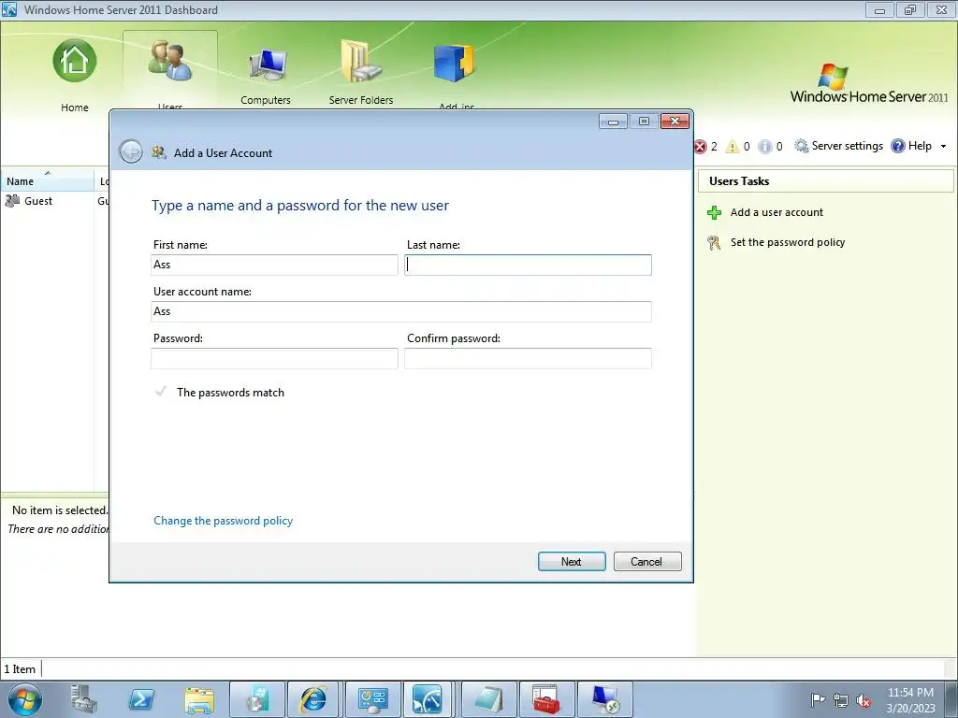Click the Server settings gear icon
The width and height of the screenshot is (958, 718).
[801, 146]
